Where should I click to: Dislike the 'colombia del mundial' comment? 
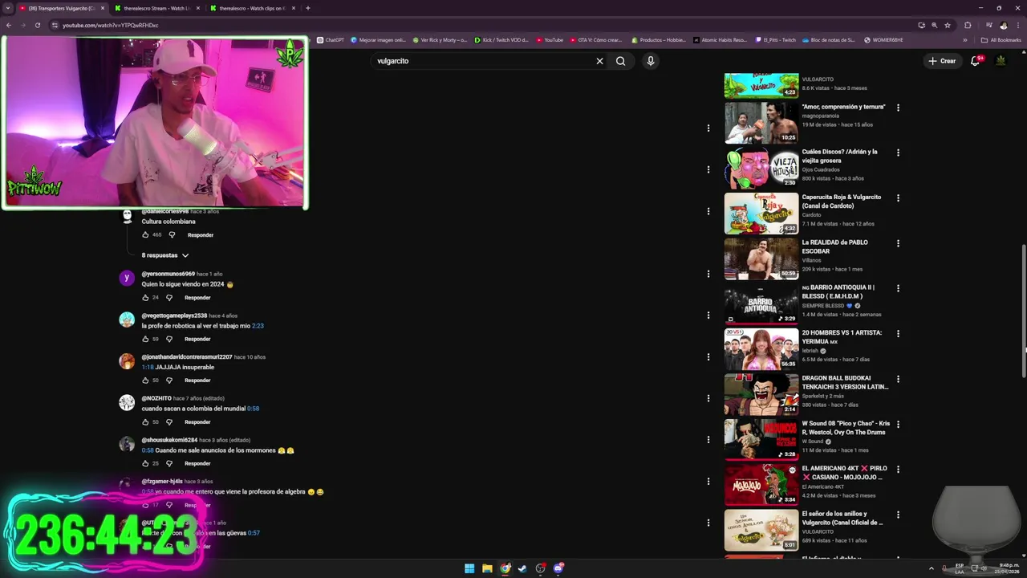pyautogui.click(x=169, y=422)
